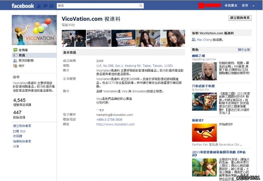Click the clapalong.com.tw ad image
Image resolution: width=263 pixels, height=181 pixels.
pyautogui.click(x=204, y=71)
